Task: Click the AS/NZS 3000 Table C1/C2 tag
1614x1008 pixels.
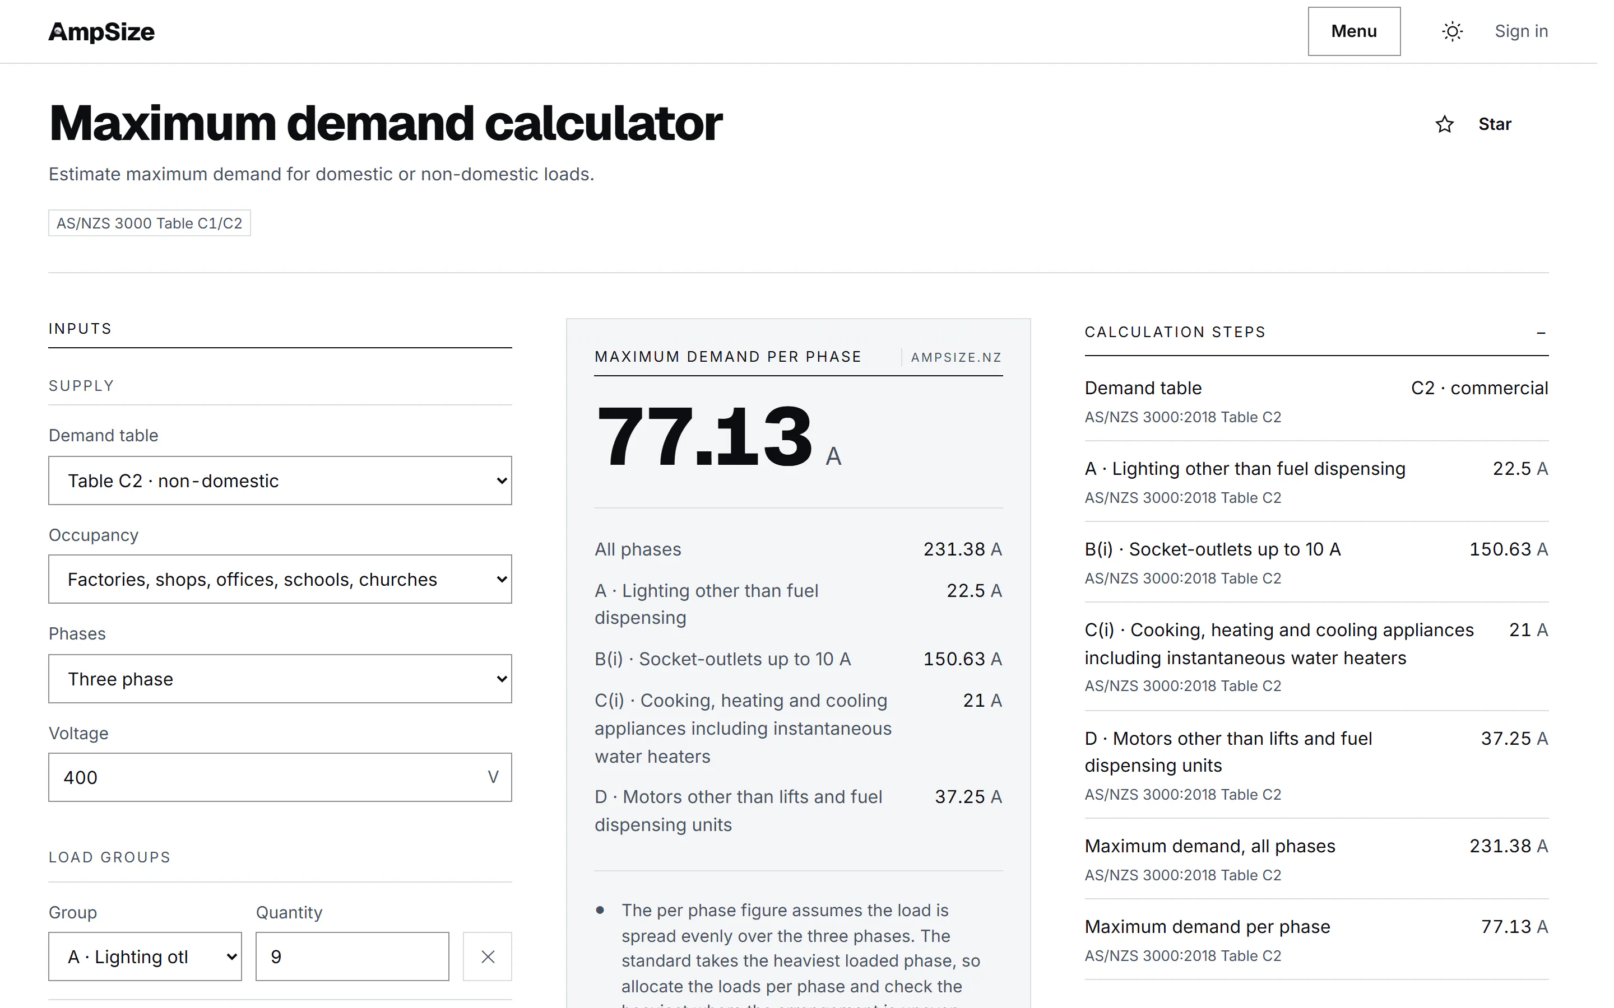Action: pos(150,223)
